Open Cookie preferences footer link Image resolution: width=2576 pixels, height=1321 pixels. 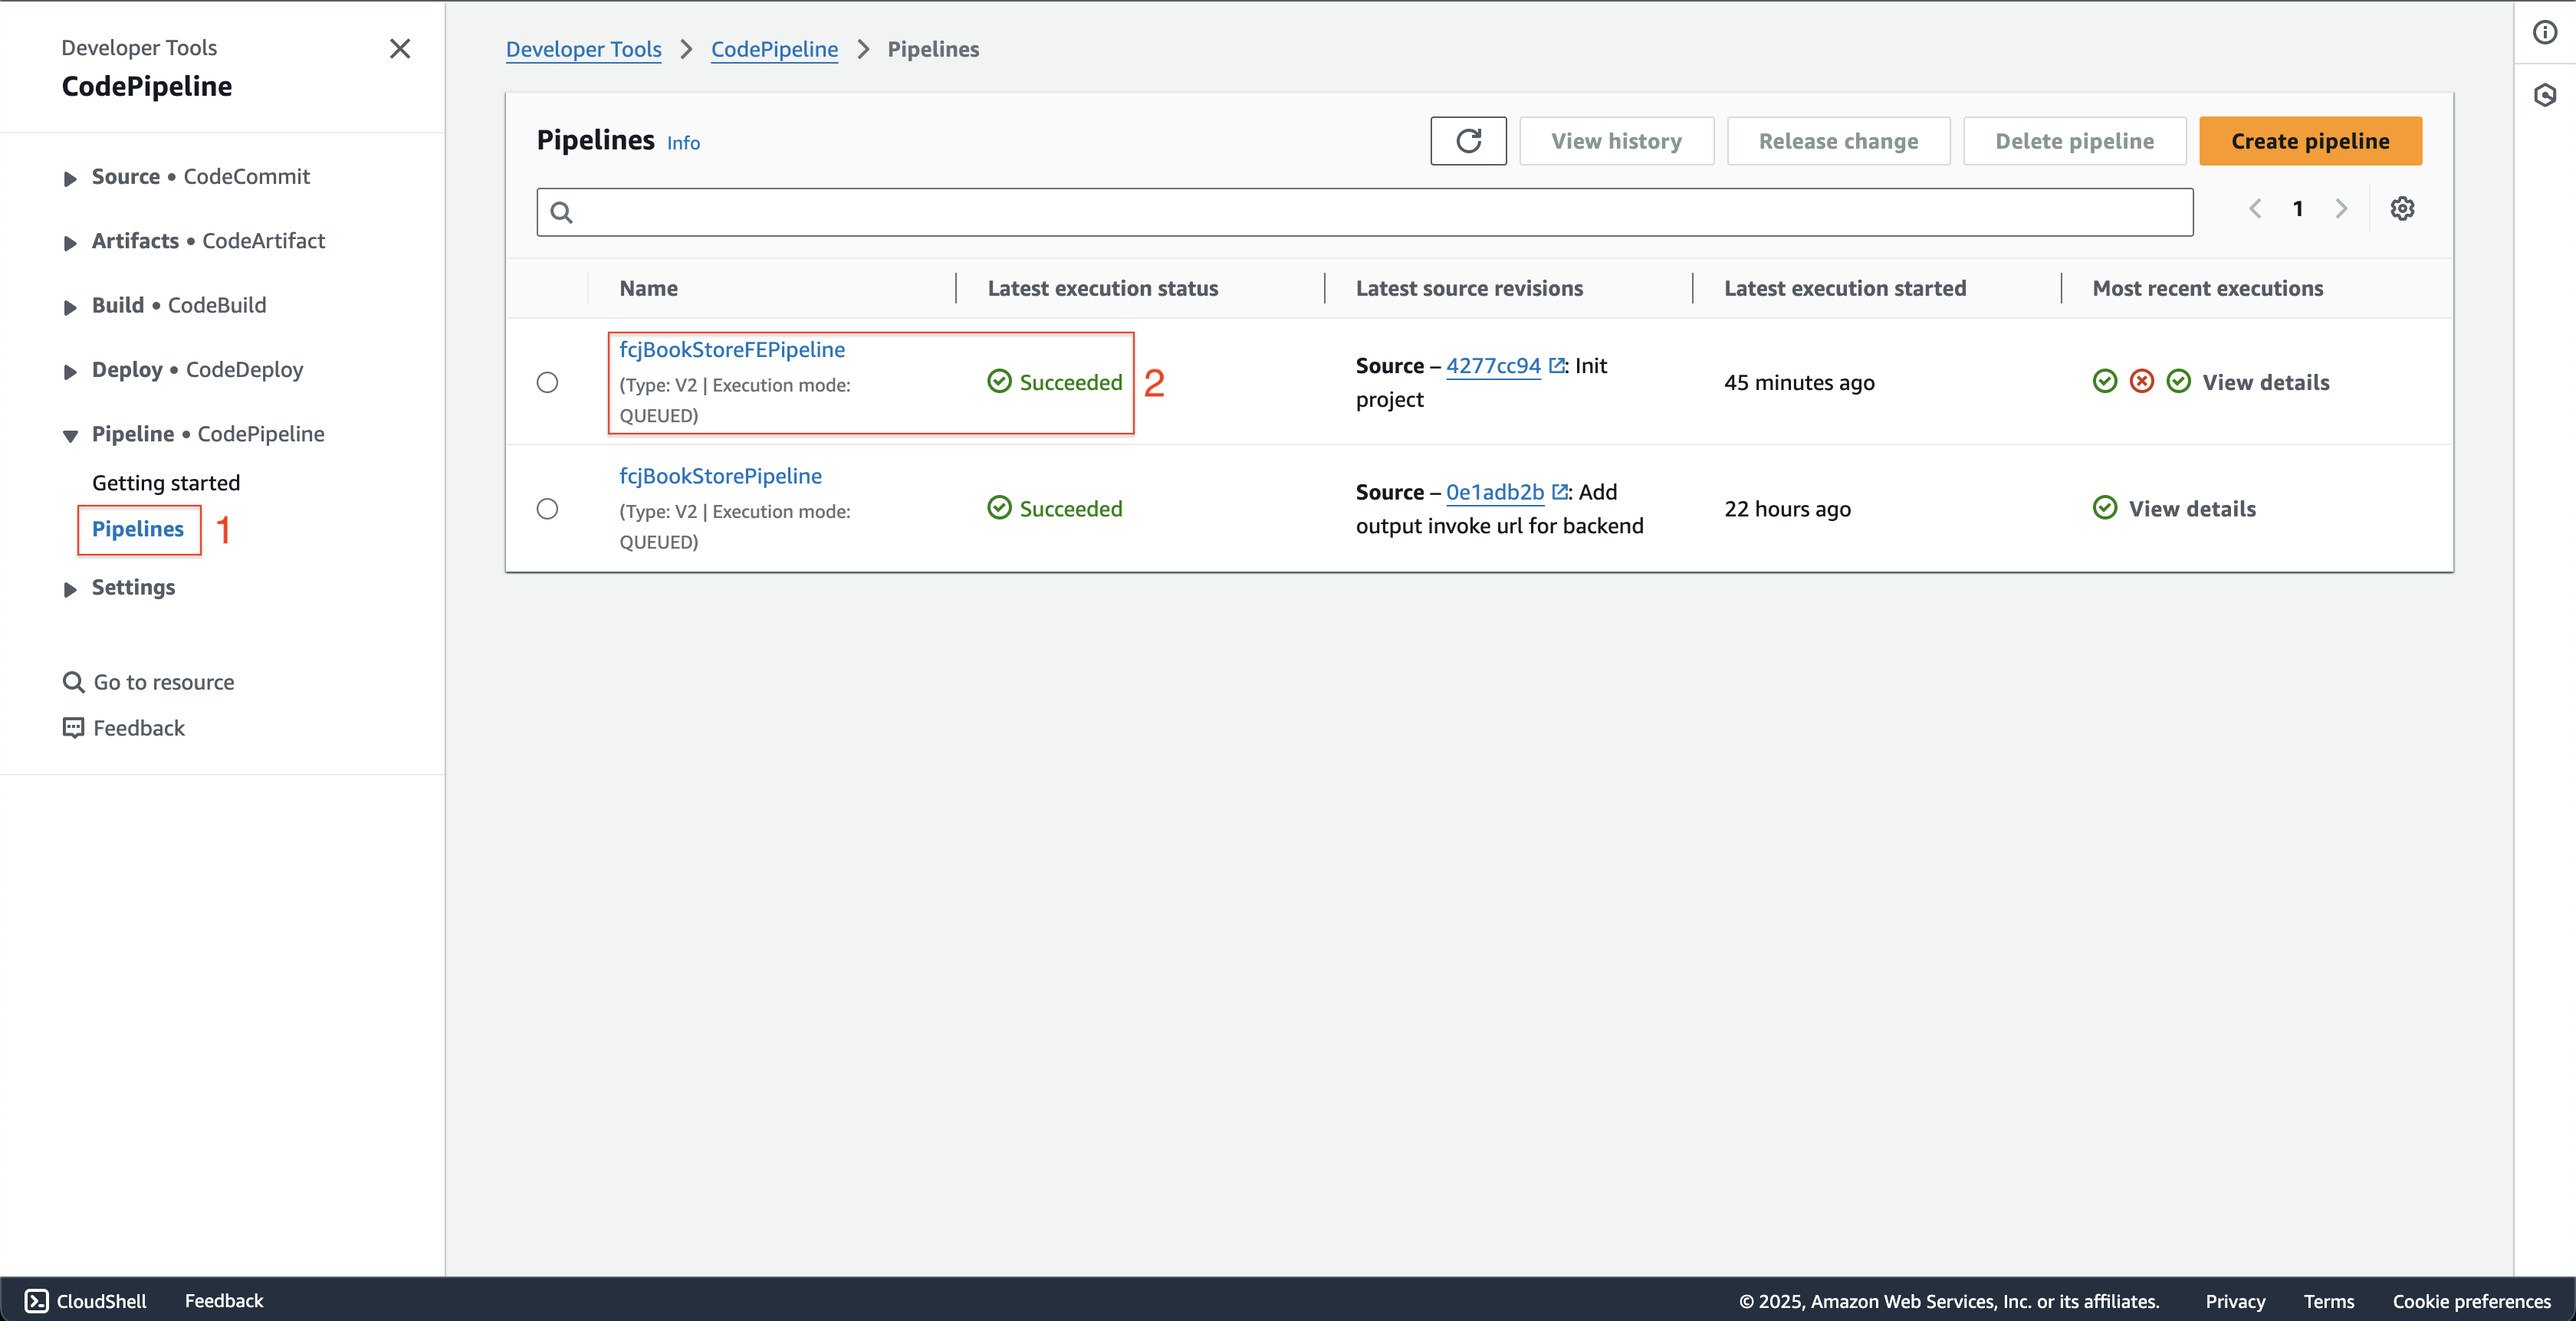tap(2471, 1301)
